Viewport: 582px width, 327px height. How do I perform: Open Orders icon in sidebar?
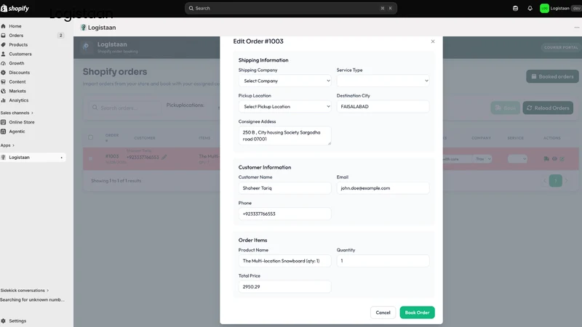tap(4, 35)
